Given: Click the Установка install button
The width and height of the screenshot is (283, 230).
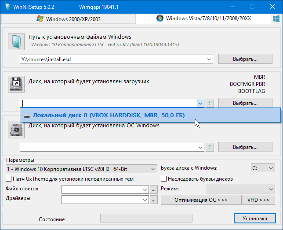Looking at the screenshot, I should pyautogui.click(x=255, y=219).
